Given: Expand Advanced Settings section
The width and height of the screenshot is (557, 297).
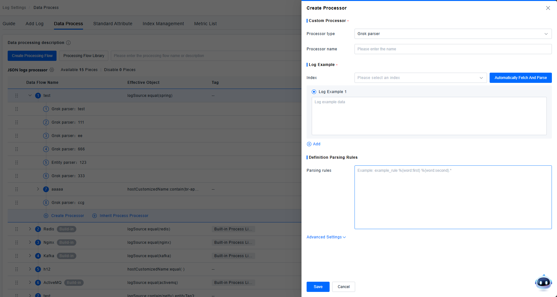Looking at the screenshot, I should [326, 237].
